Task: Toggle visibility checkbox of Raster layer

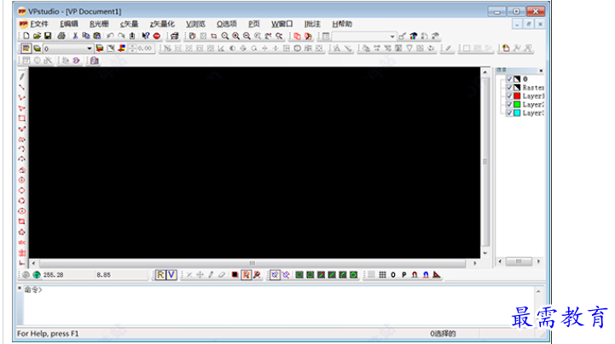Action: click(509, 88)
